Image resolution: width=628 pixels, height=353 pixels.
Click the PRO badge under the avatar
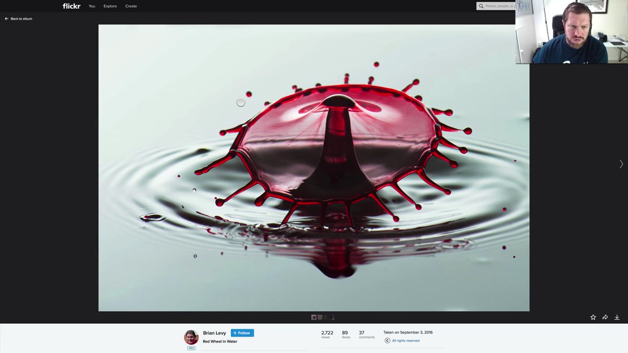pos(191,348)
